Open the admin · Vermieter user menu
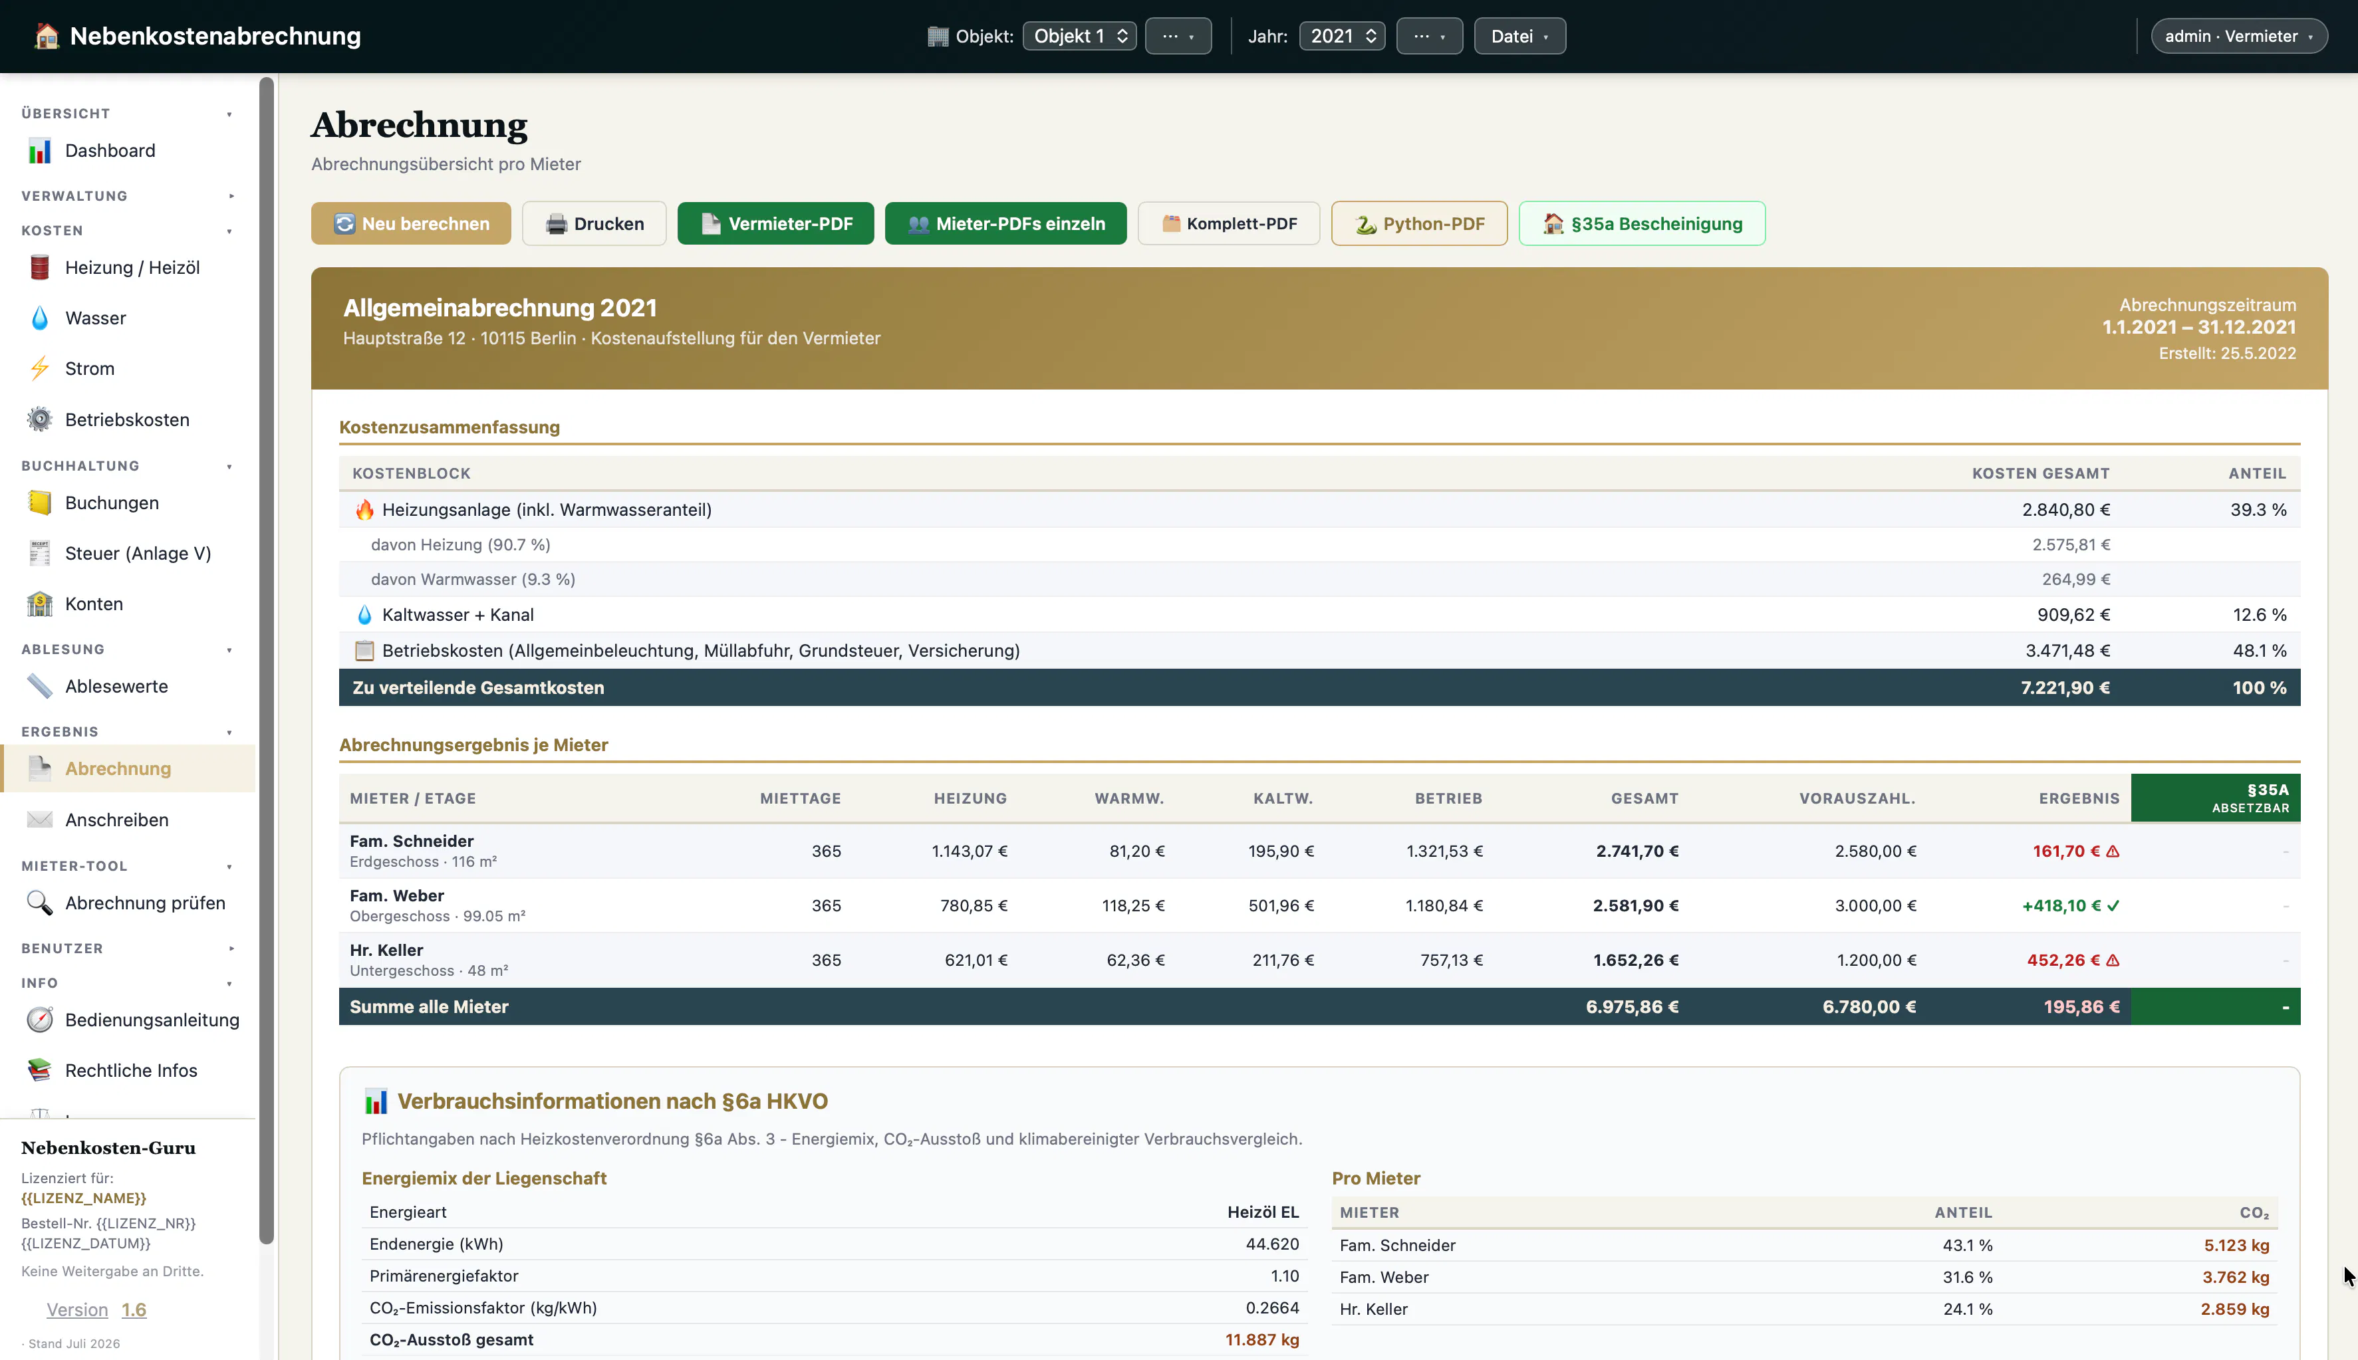The height and width of the screenshot is (1360, 2358). pyautogui.click(x=2238, y=37)
